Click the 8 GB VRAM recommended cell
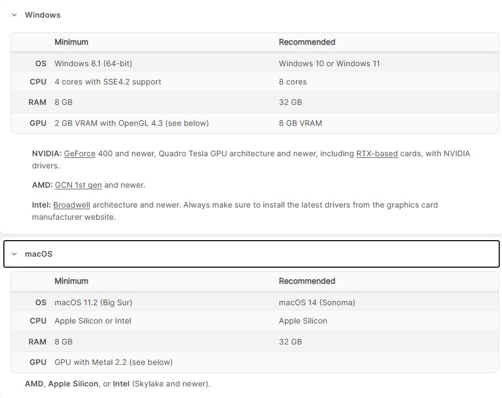This screenshot has width=502, height=398. 300,123
